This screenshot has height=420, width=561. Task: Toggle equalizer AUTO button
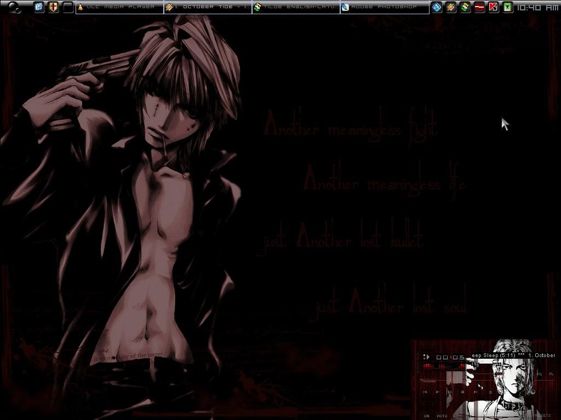point(442,416)
